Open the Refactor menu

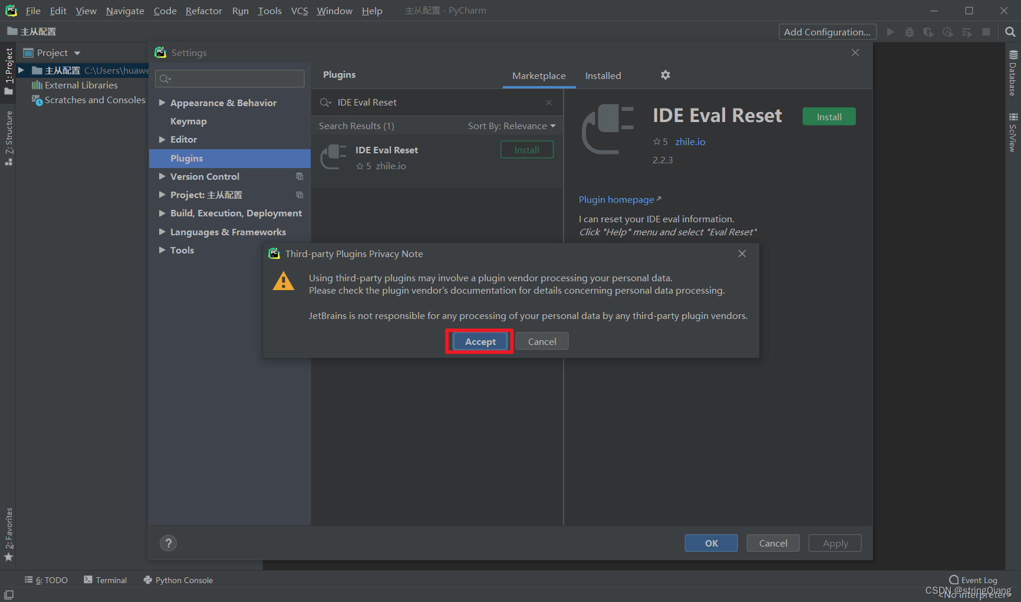(203, 11)
